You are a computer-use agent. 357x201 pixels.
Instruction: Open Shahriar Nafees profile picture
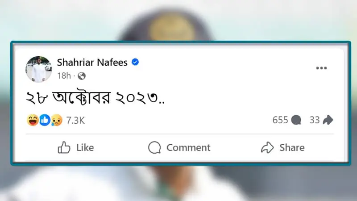point(38,69)
